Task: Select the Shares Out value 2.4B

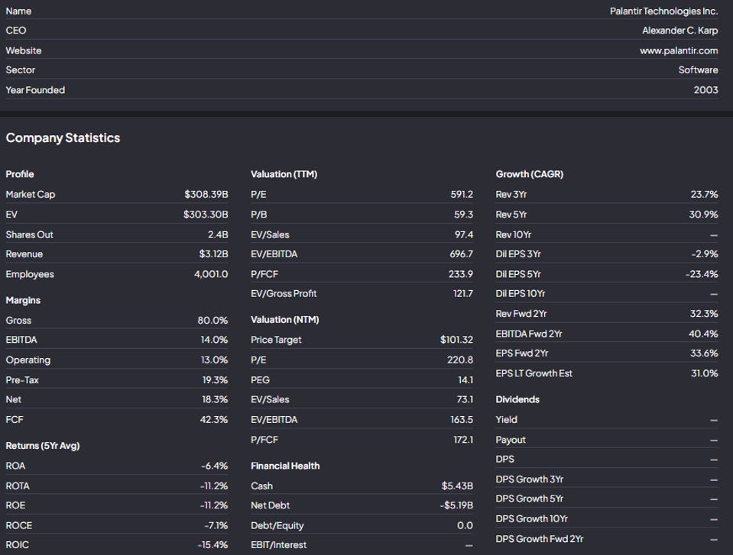Action: point(218,234)
